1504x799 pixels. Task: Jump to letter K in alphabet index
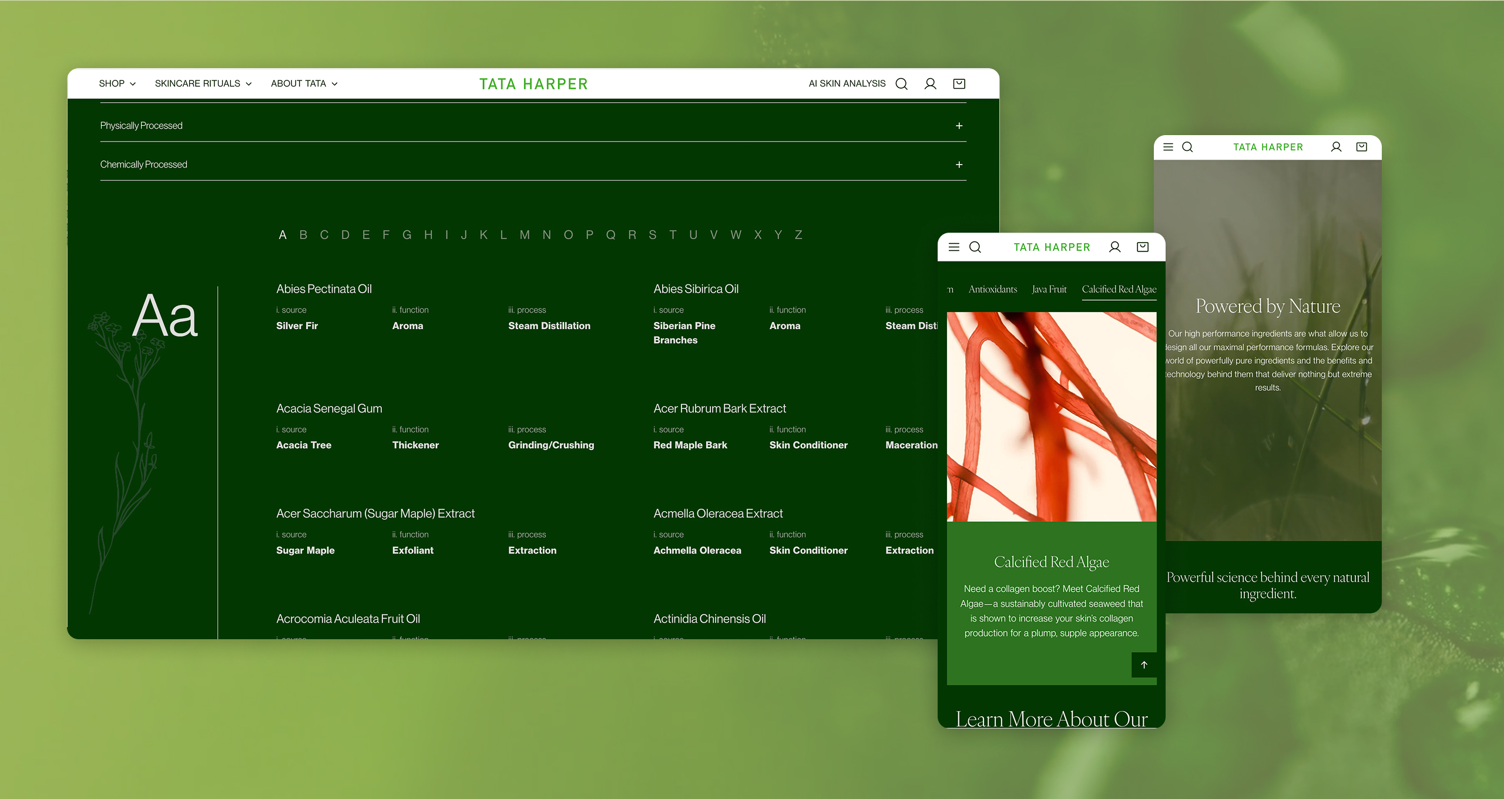(484, 235)
